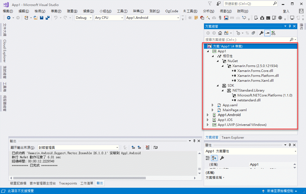The width and height of the screenshot is (306, 194).
Task: Click the pair to Mac monitor icon in toolbar
Action: click(292, 18)
